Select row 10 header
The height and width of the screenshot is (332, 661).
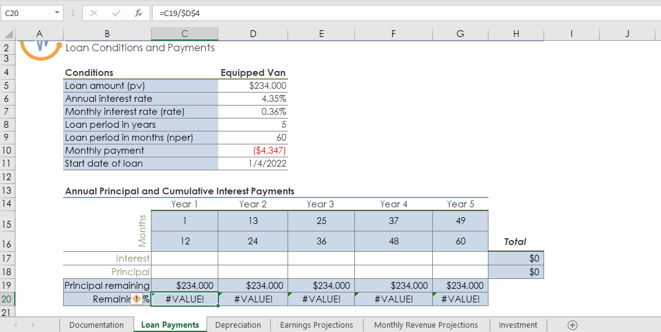click(7, 150)
